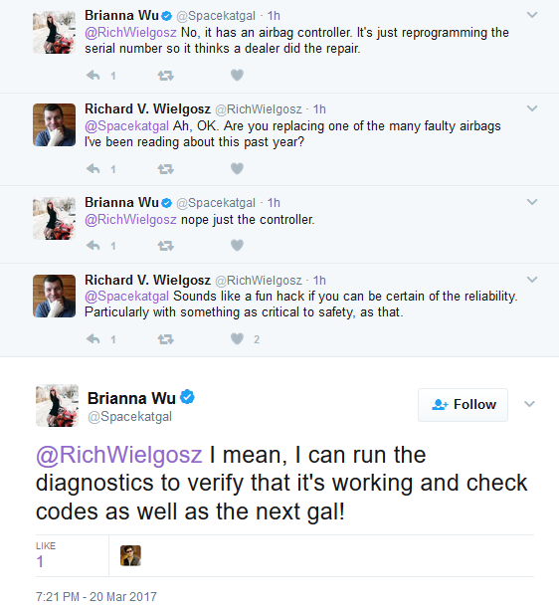The width and height of the screenshot is (559, 612).
Task: Reply to the 'fun hack' reliability tweet
Action: [93, 338]
